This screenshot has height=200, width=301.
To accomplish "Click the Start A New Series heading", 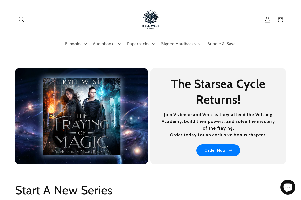I will (64, 190).
